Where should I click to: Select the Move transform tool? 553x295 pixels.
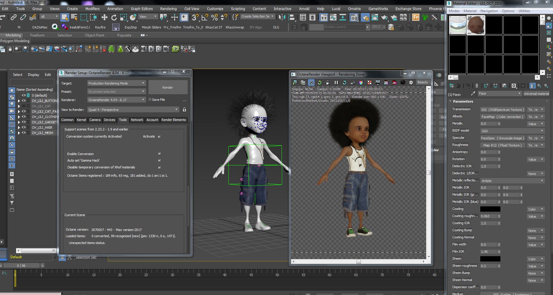pos(104,17)
